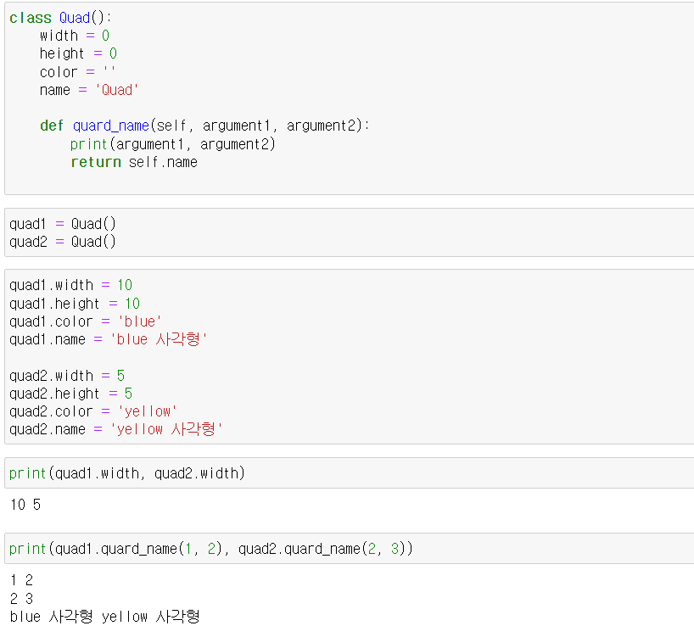The image size is (694, 637).
Task: Click the name = 'Quad' line
Action: (89, 90)
